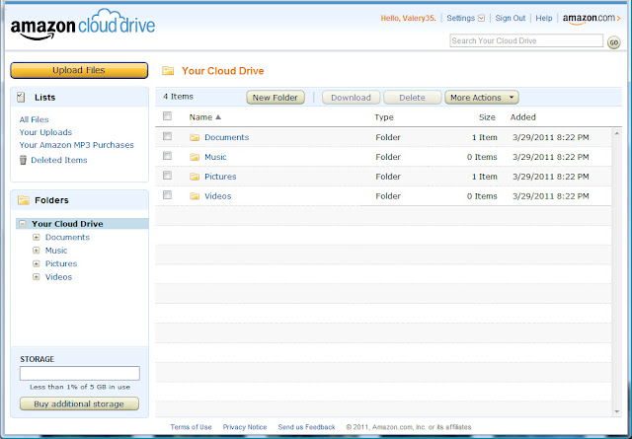The height and width of the screenshot is (439, 632).
Task: Click Buy additional storage button
Action: 79,403
